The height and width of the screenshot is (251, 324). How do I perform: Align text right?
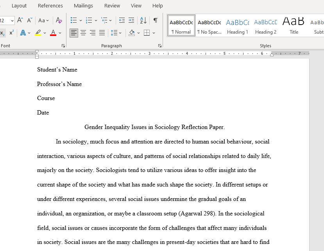[93, 33]
